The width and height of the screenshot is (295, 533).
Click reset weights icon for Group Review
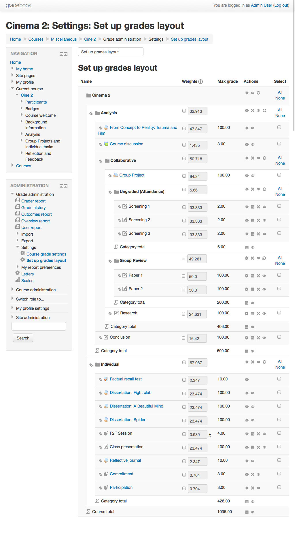(x=264, y=258)
